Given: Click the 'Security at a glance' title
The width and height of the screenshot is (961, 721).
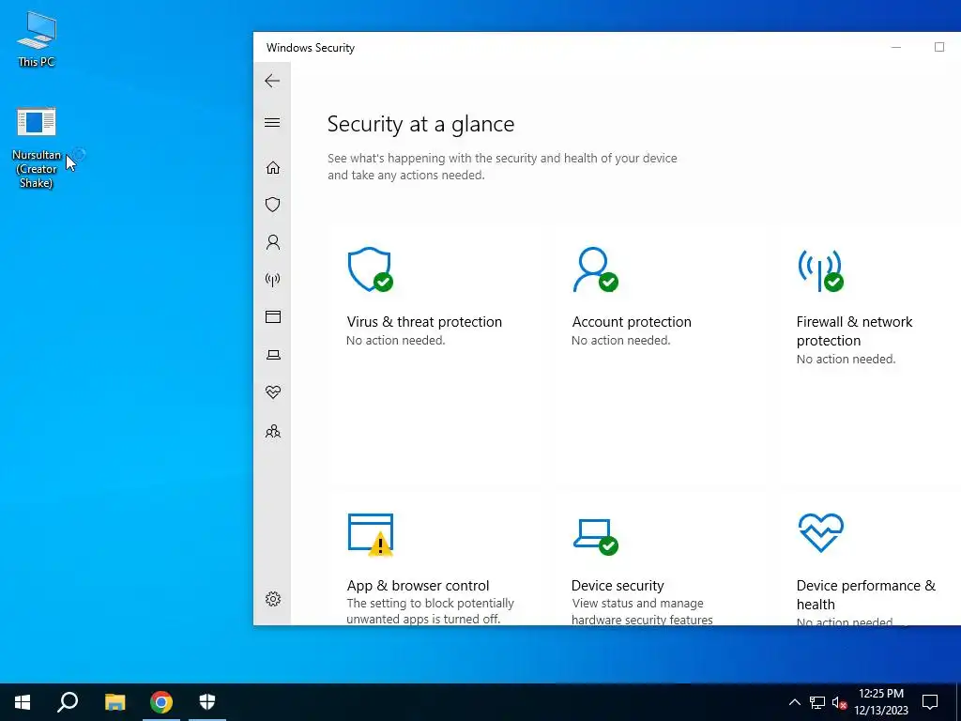Looking at the screenshot, I should tap(421, 124).
